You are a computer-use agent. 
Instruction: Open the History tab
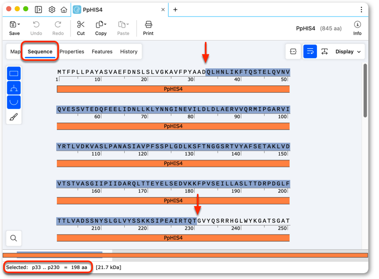pyautogui.click(x=128, y=51)
